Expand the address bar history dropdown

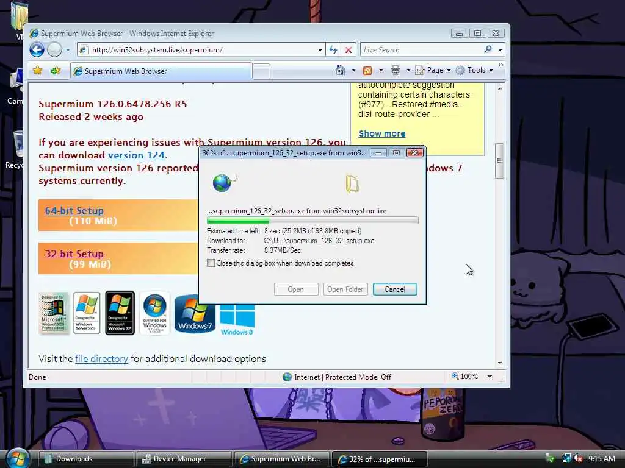(x=320, y=50)
